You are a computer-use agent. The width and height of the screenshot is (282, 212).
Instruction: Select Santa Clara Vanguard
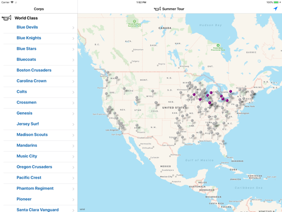39,209
